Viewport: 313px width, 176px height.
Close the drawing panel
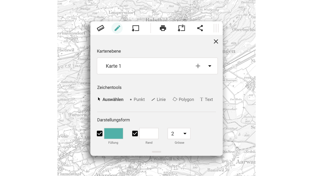coord(216,41)
